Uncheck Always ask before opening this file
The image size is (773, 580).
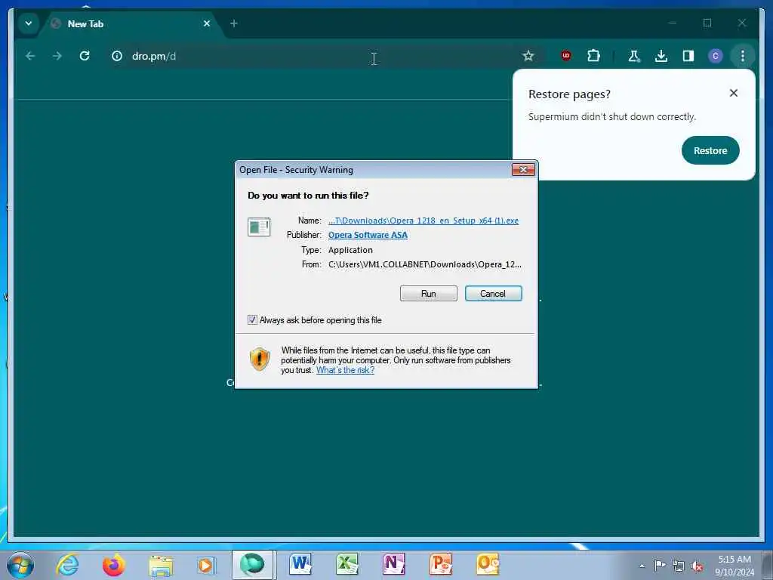[x=252, y=320]
